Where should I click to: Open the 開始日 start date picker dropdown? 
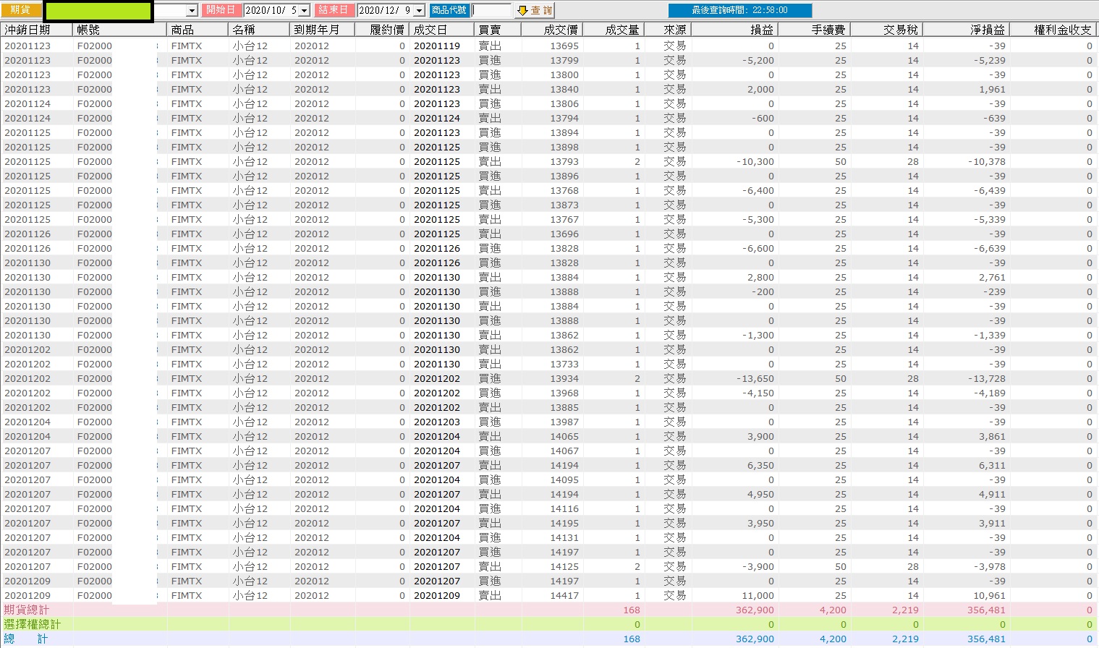tap(304, 11)
